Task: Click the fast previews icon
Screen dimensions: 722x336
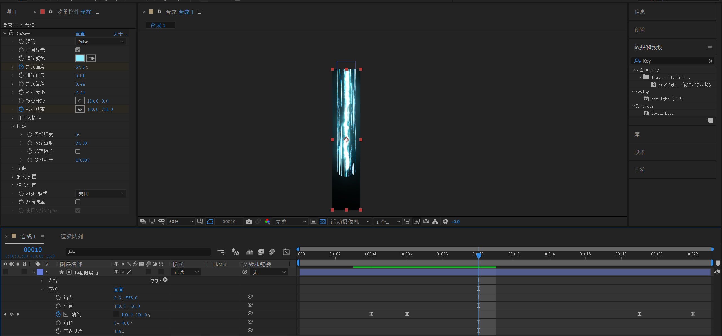Action: [417, 222]
